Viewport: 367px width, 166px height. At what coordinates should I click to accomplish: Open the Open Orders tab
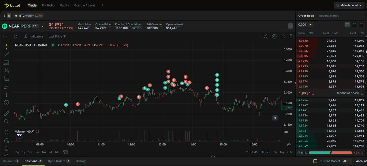(x=59, y=161)
